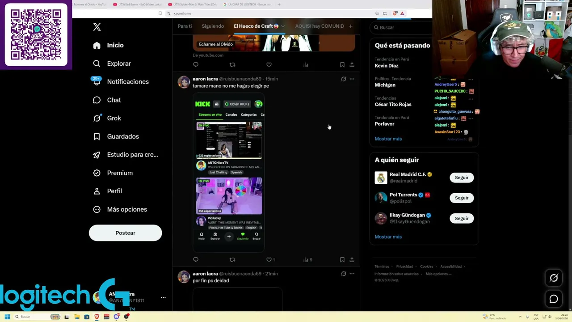Open Guardados bookmarks in the sidebar
This screenshot has width=572, height=322.
[116, 136]
